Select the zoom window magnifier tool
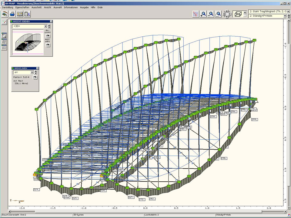The height and width of the screenshot is (218, 291). tap(218, 14)
